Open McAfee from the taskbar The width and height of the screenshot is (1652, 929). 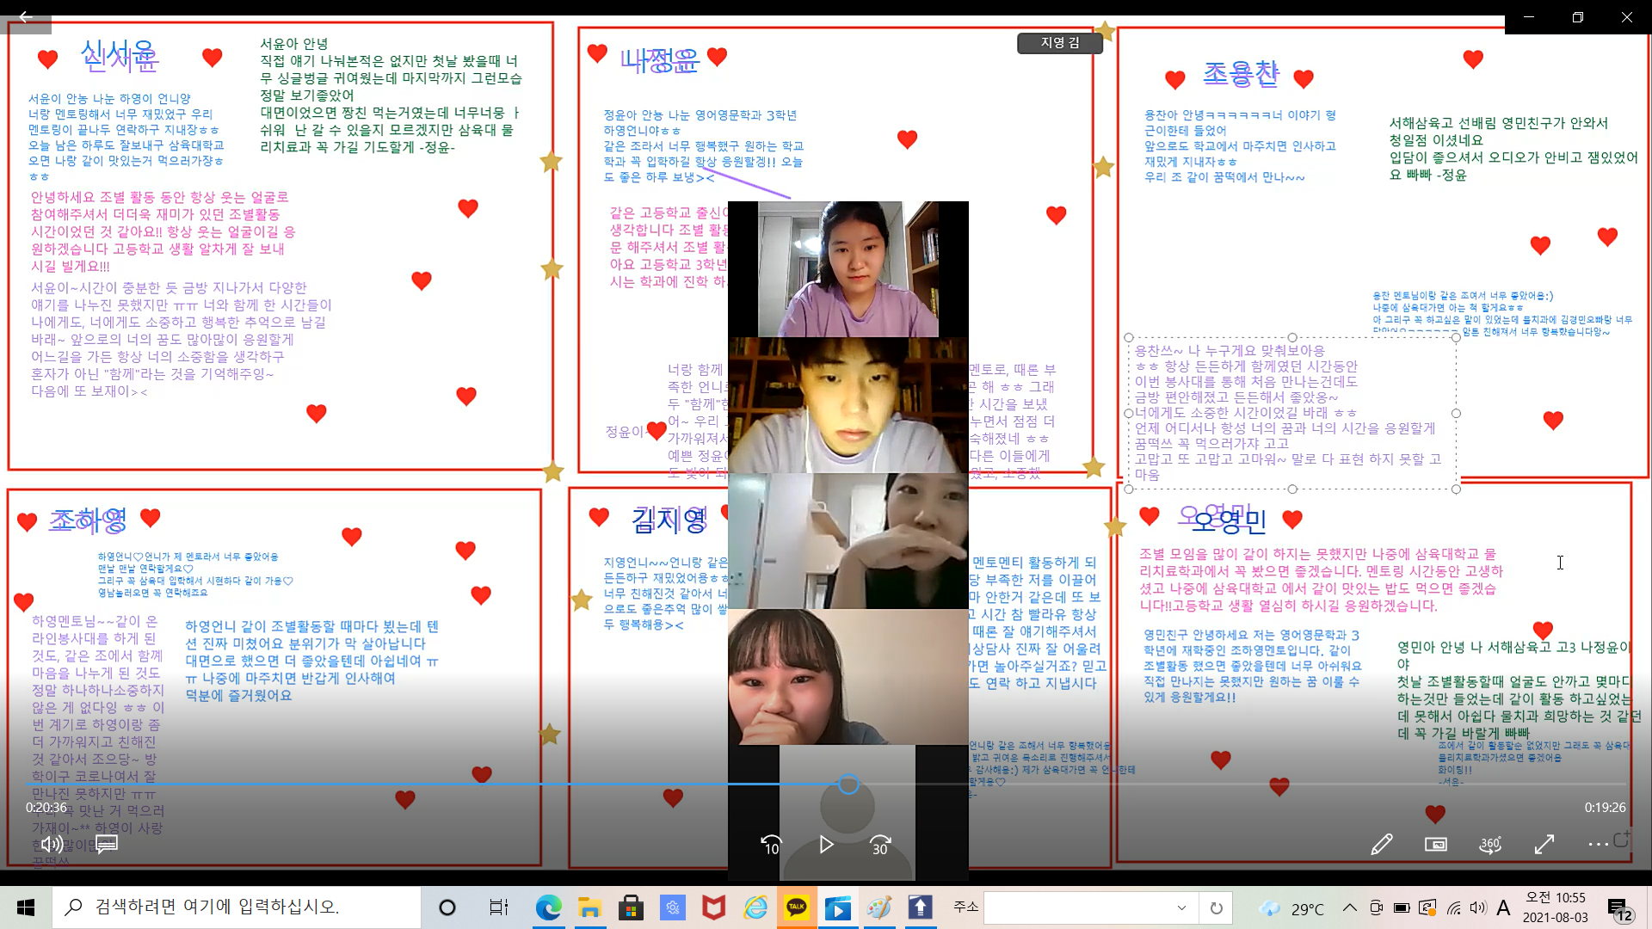pyautogui.click(x=713, y=907)
